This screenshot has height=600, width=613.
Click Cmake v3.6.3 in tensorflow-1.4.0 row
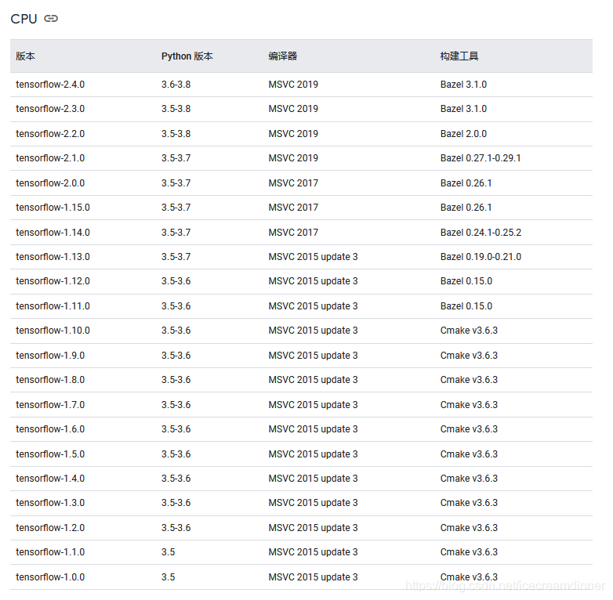[x=469, y=478]
